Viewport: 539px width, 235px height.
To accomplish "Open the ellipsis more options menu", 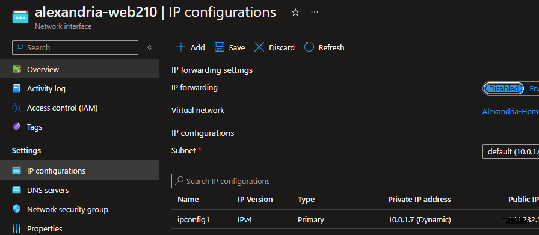I will 314,13.
